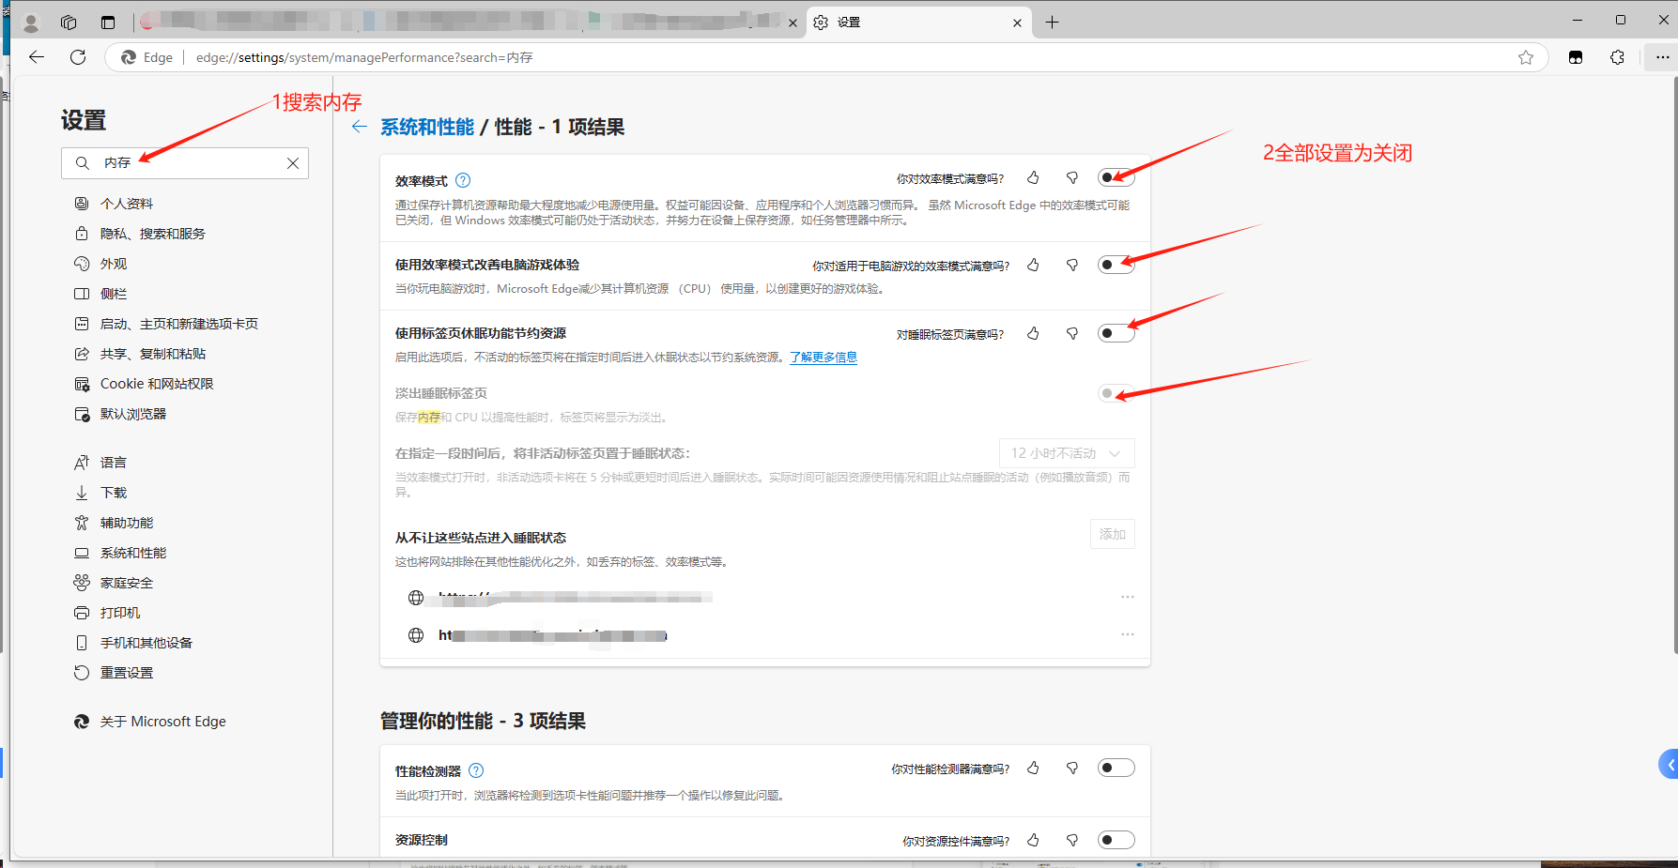Toggle the 效率模式 switch
Viewport: 1678px width, 868px height.
pyautogui.click(x=1116, y=177)
